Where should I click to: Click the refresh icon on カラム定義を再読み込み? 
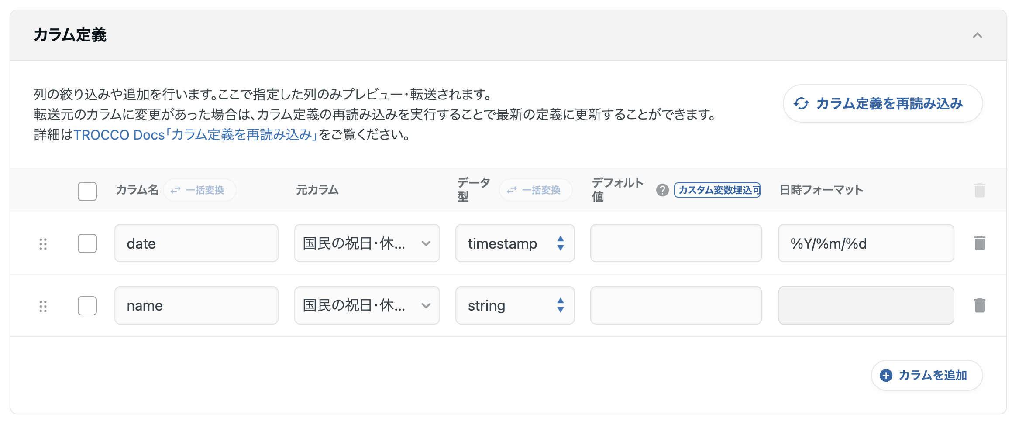pyautogui.click(x=802, y=103)
